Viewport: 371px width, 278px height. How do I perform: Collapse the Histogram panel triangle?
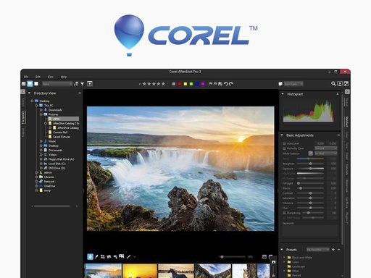pos(283,94)
